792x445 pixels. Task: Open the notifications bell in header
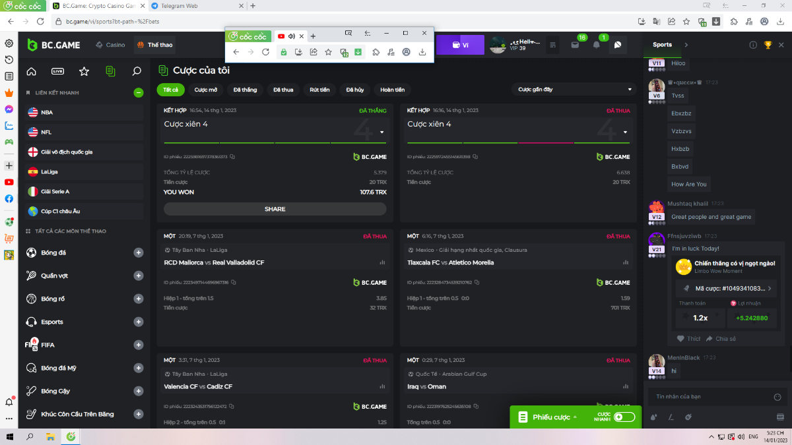(597, 45)
